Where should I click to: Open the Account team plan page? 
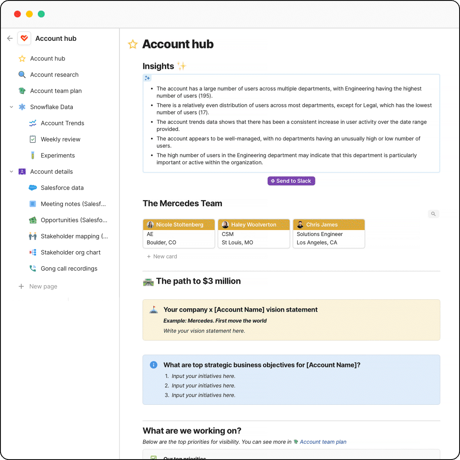[56, 91]
